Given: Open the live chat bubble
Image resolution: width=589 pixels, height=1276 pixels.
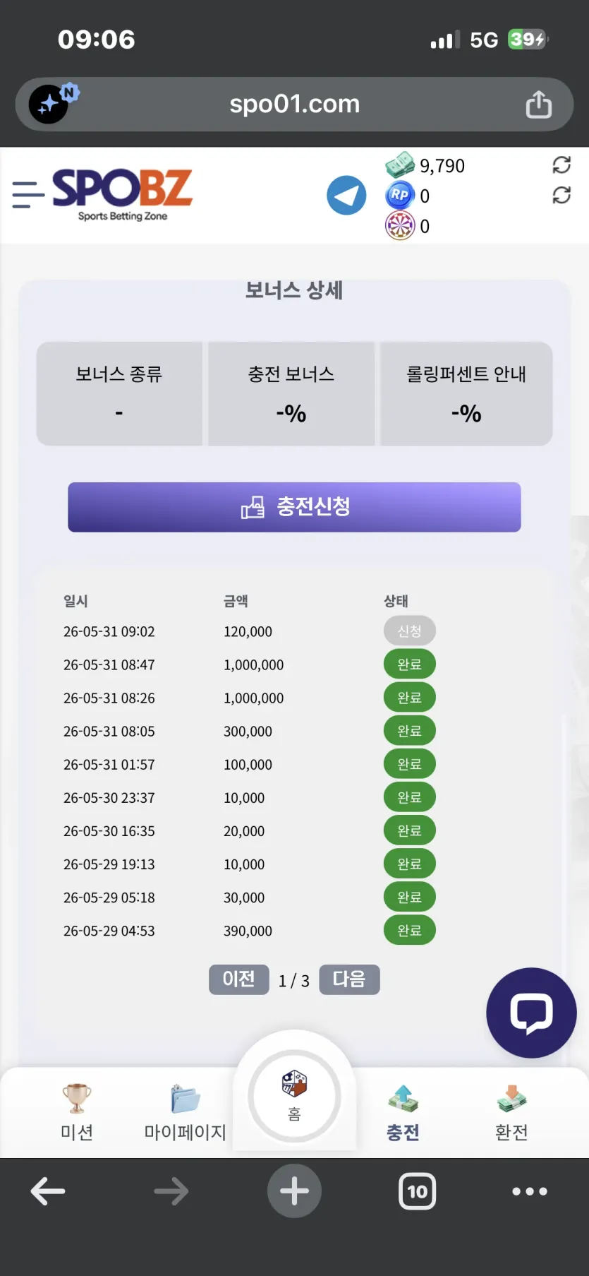Looking at the screenshot, I should coord(531,1013).
